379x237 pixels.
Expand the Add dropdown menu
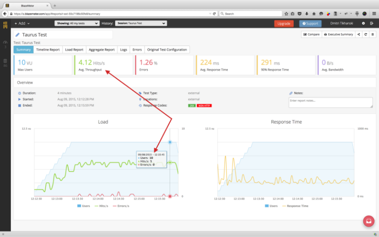pyautogui.click(x=22, y=23)
